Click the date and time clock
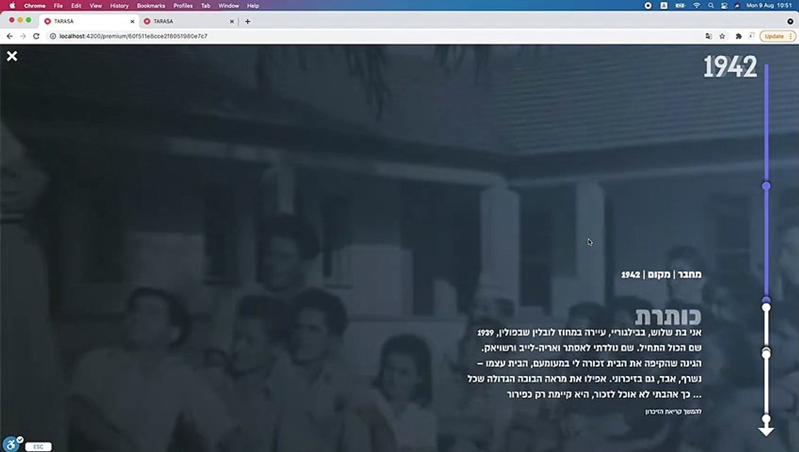This screenshot has width=799, height=452. [769, 6]
